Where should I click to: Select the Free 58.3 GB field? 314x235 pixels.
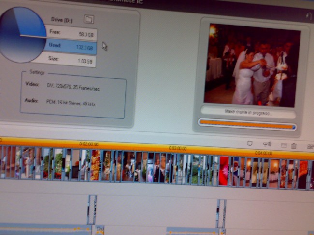coord(71,33)
